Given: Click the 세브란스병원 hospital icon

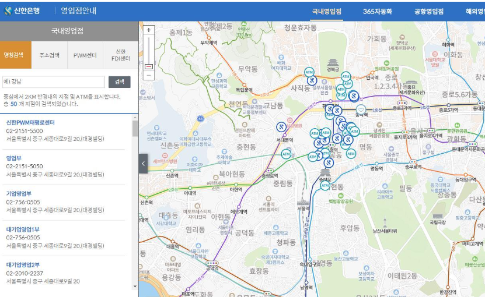Looking at the screenshot, I should [165, 155].
